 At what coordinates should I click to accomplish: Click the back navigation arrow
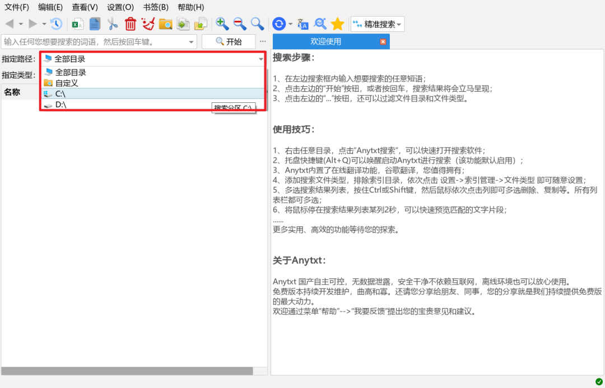coord(10,24)
